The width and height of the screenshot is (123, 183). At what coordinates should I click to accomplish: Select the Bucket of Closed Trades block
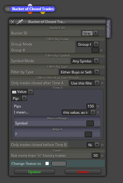(33, 9)
